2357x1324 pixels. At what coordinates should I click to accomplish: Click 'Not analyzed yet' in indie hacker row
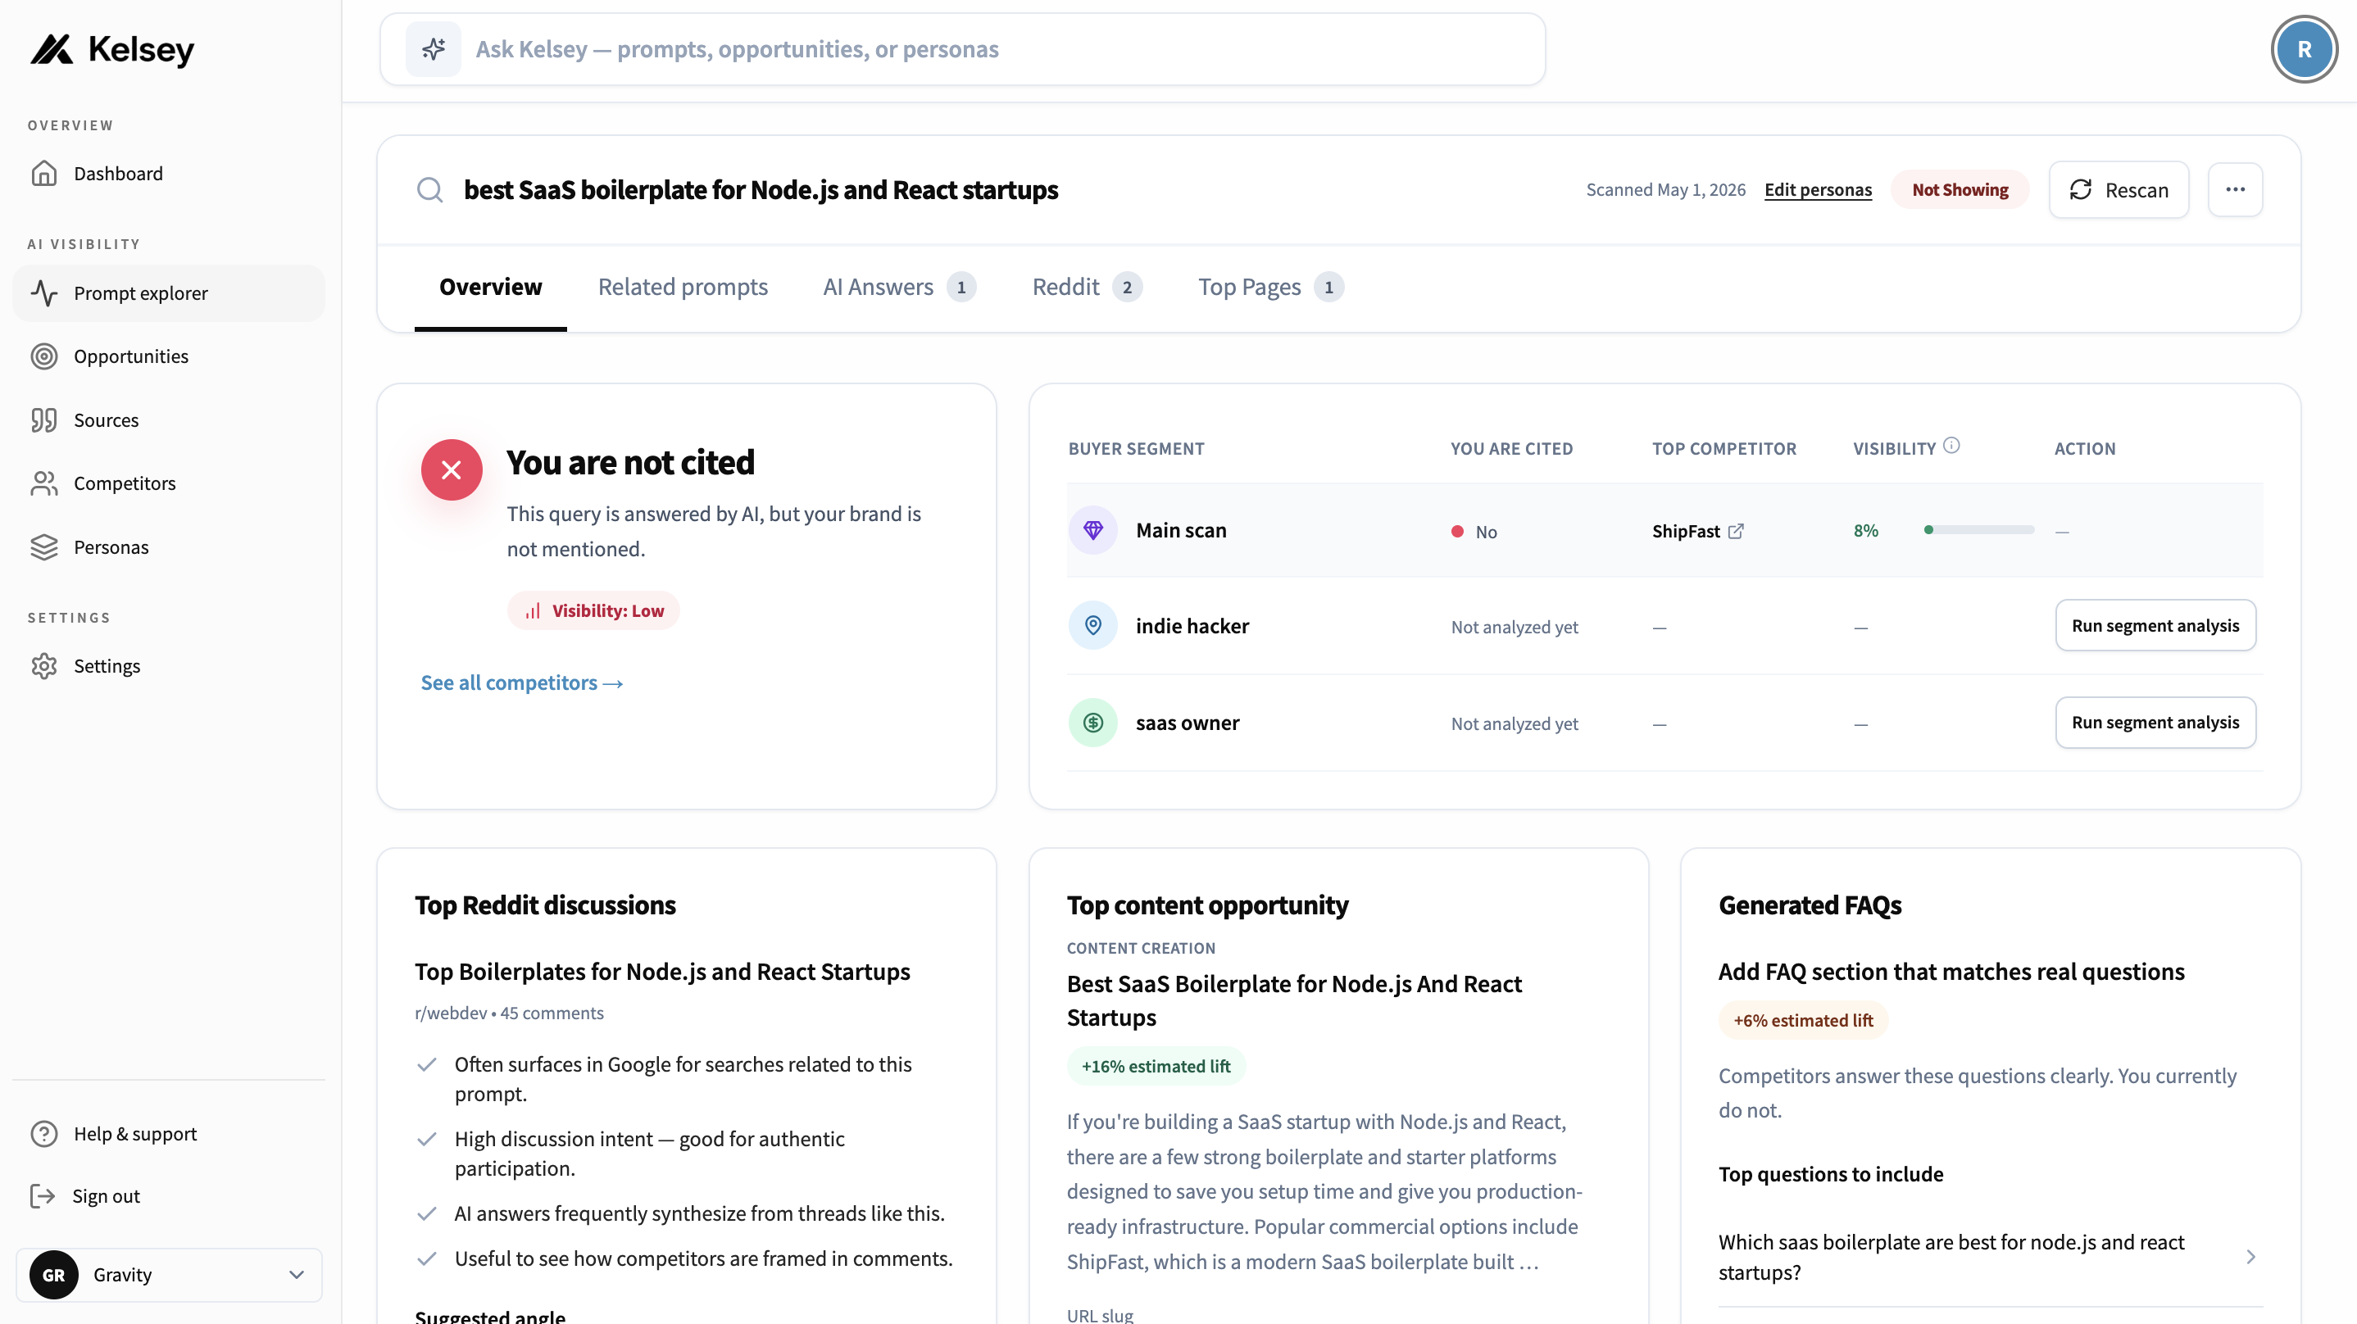point(1515,627)
